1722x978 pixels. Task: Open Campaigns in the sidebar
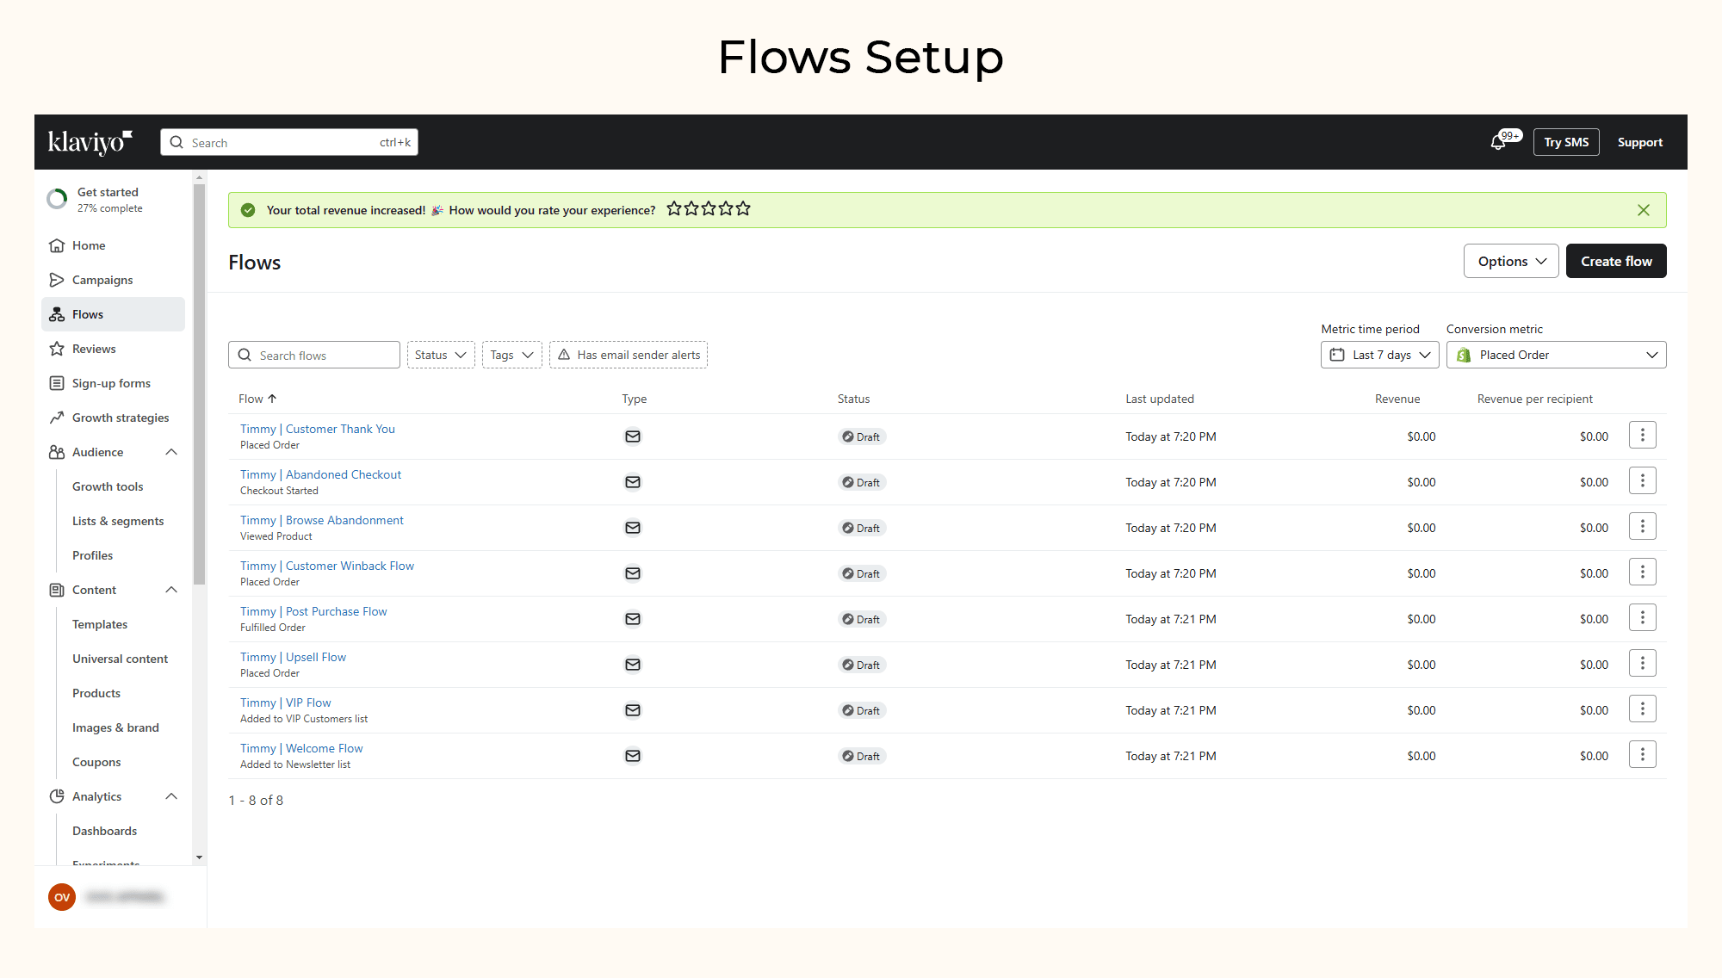click(x=102, y=280)
